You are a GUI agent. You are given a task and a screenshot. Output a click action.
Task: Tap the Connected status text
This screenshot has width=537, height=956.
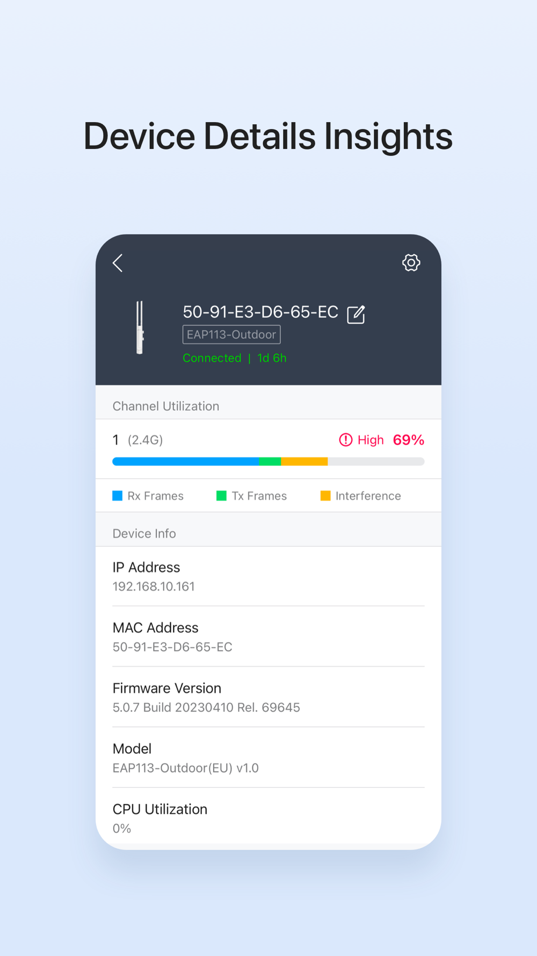(212, 358)
